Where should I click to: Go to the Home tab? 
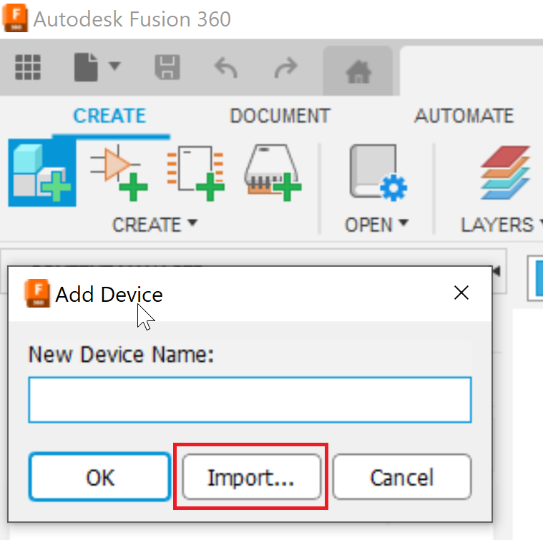(x=358, y=72)
